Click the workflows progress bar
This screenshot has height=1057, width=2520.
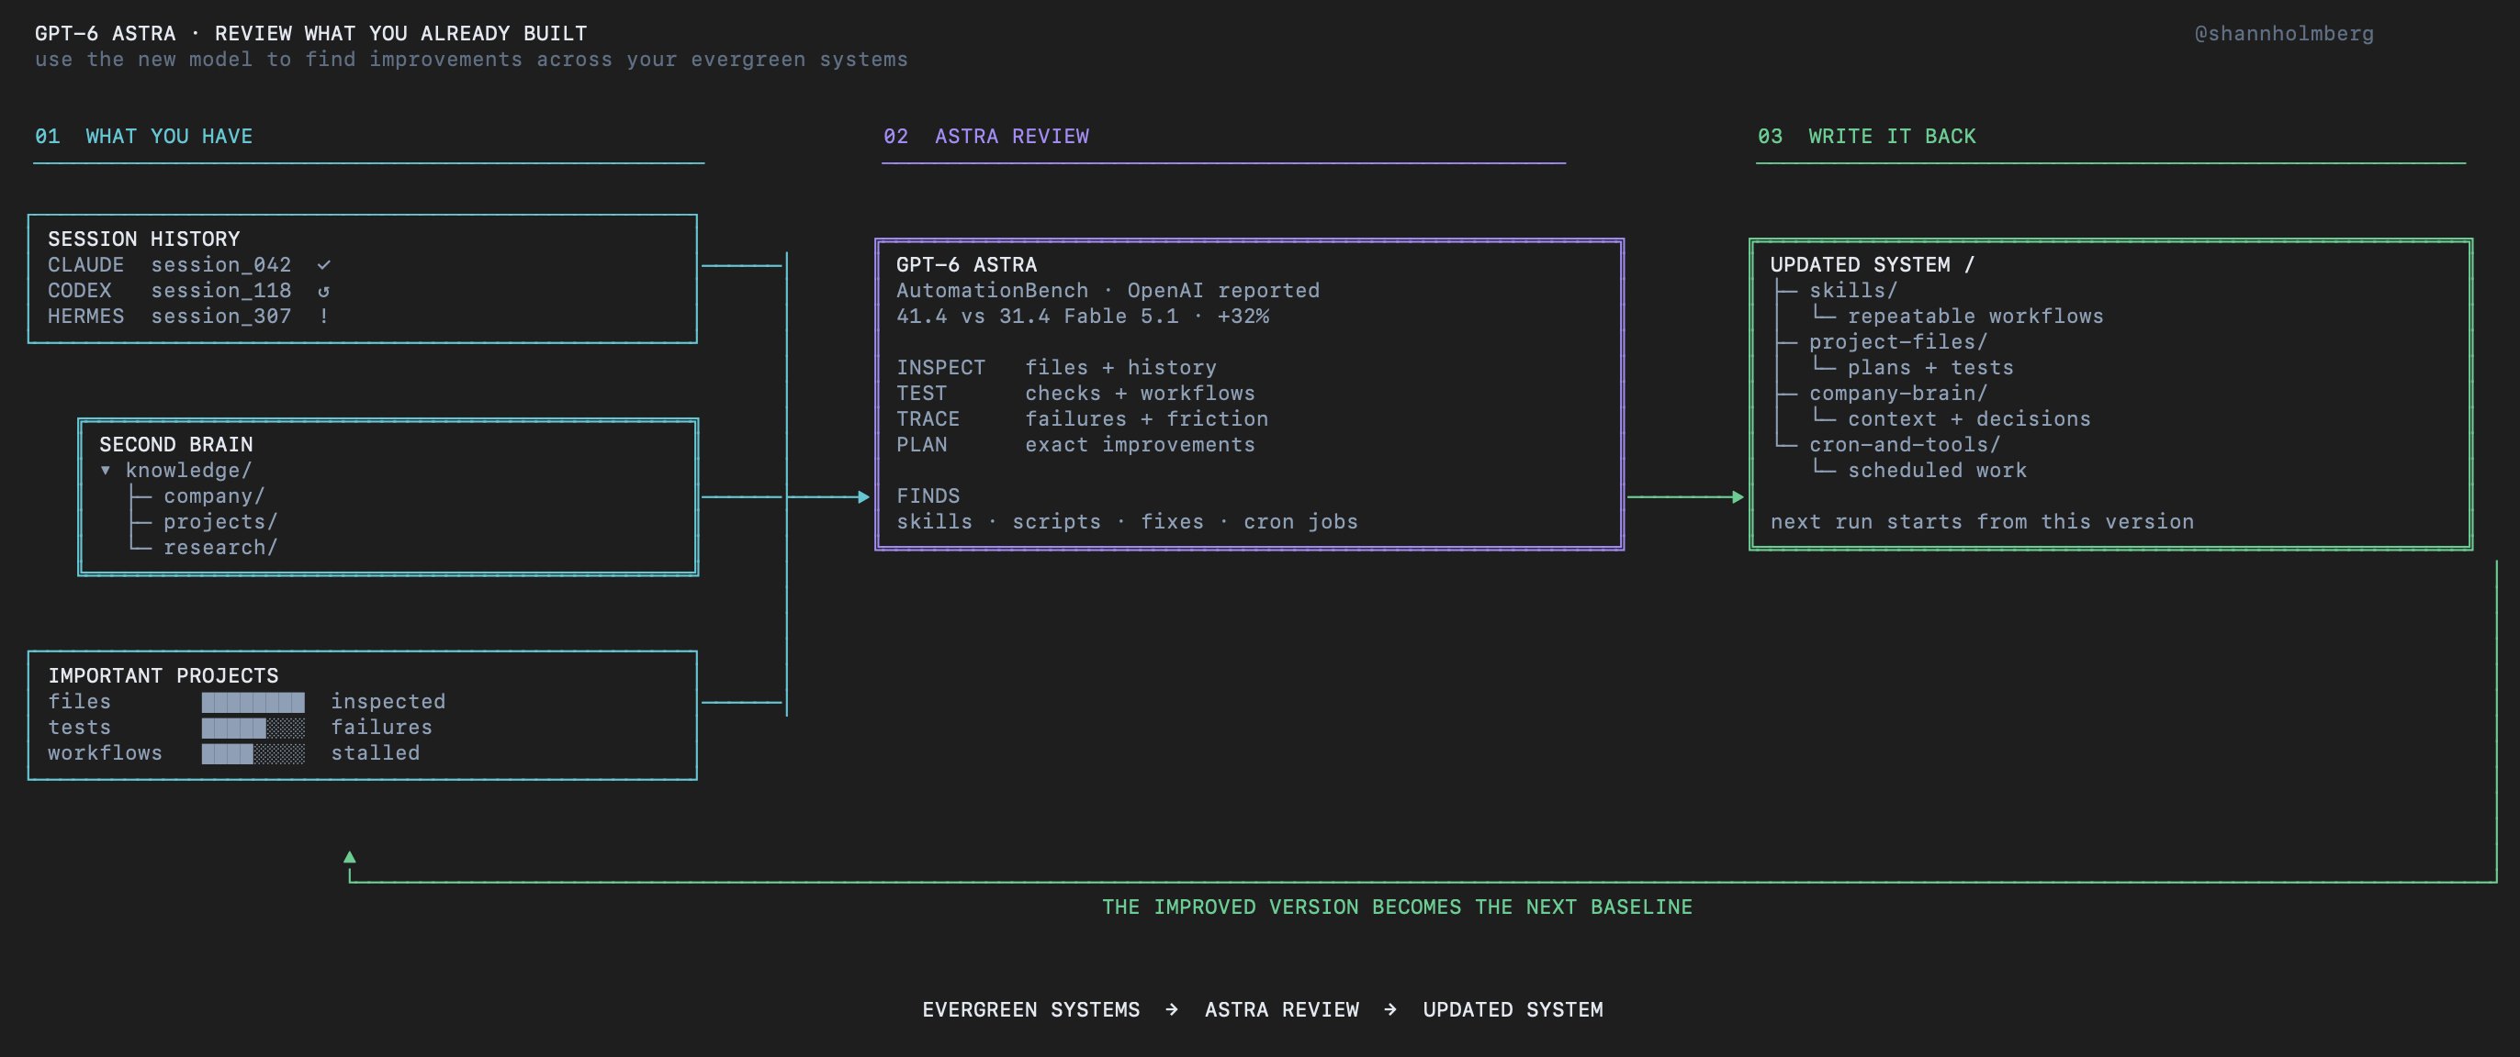253,753
